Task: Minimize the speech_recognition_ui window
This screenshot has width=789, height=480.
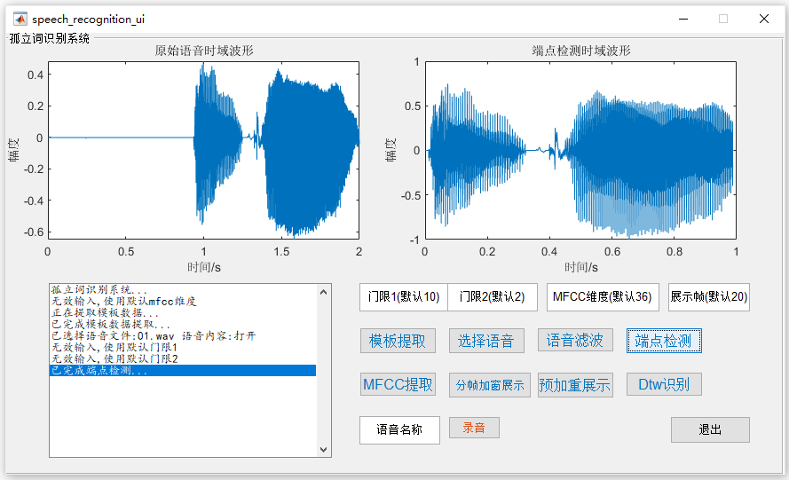Action: (683, 20)
